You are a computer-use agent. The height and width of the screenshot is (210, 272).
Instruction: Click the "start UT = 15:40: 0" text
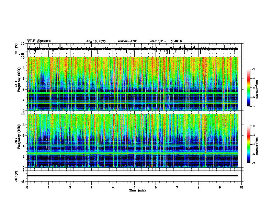[166, 41]
